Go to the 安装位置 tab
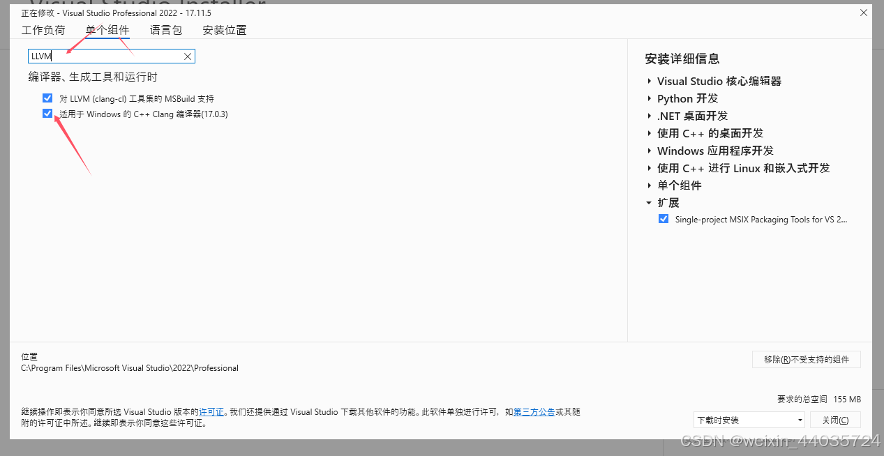The width and height of the screenshot is (884, 456). tap(225, 30)
